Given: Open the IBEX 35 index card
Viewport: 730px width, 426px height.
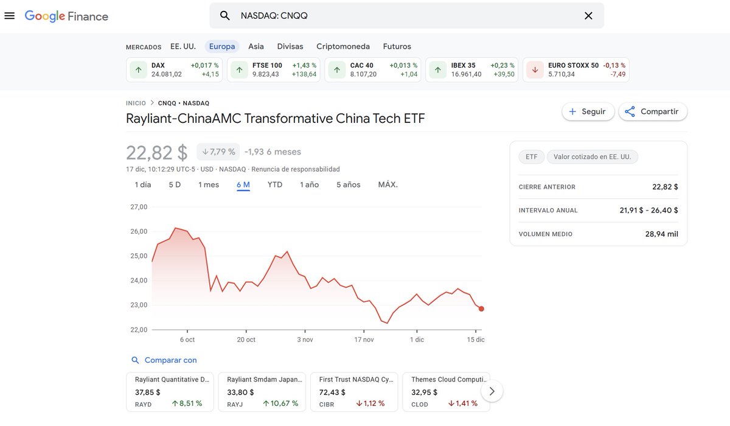Looking at the screenshot, I should (x=472, y=70).
